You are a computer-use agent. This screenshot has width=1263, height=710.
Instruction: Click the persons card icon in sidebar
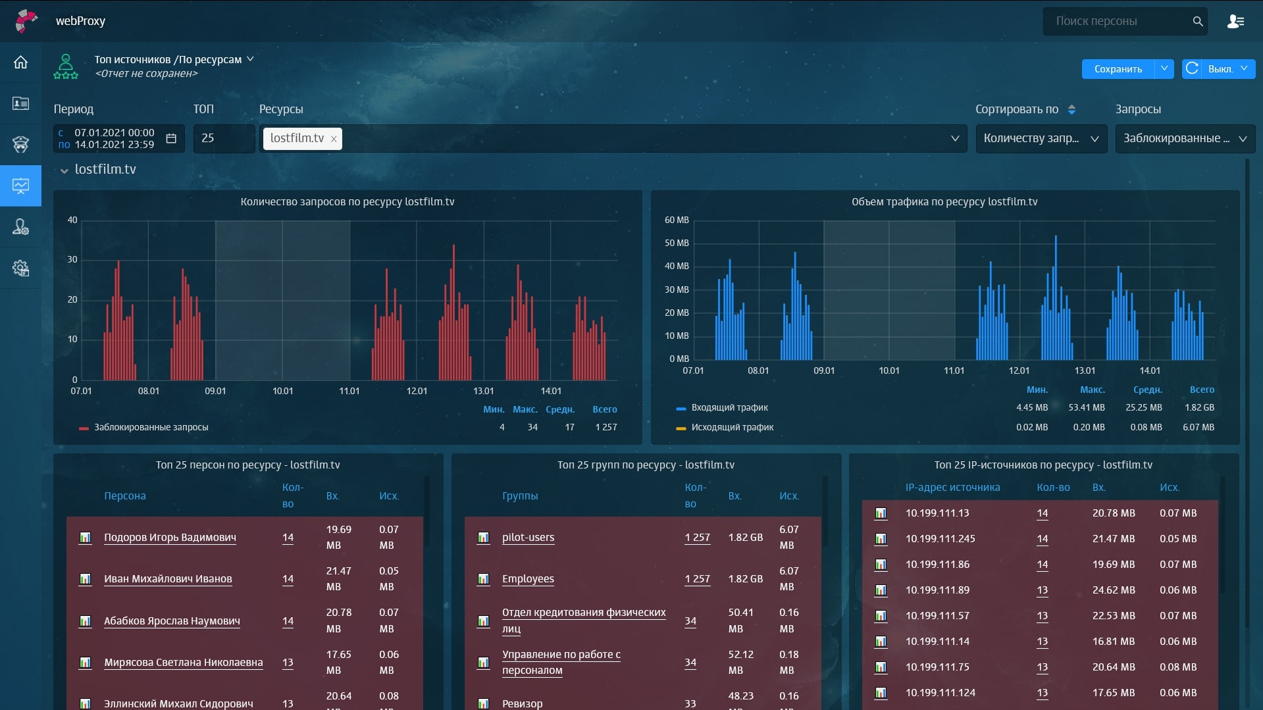(20, 103)
